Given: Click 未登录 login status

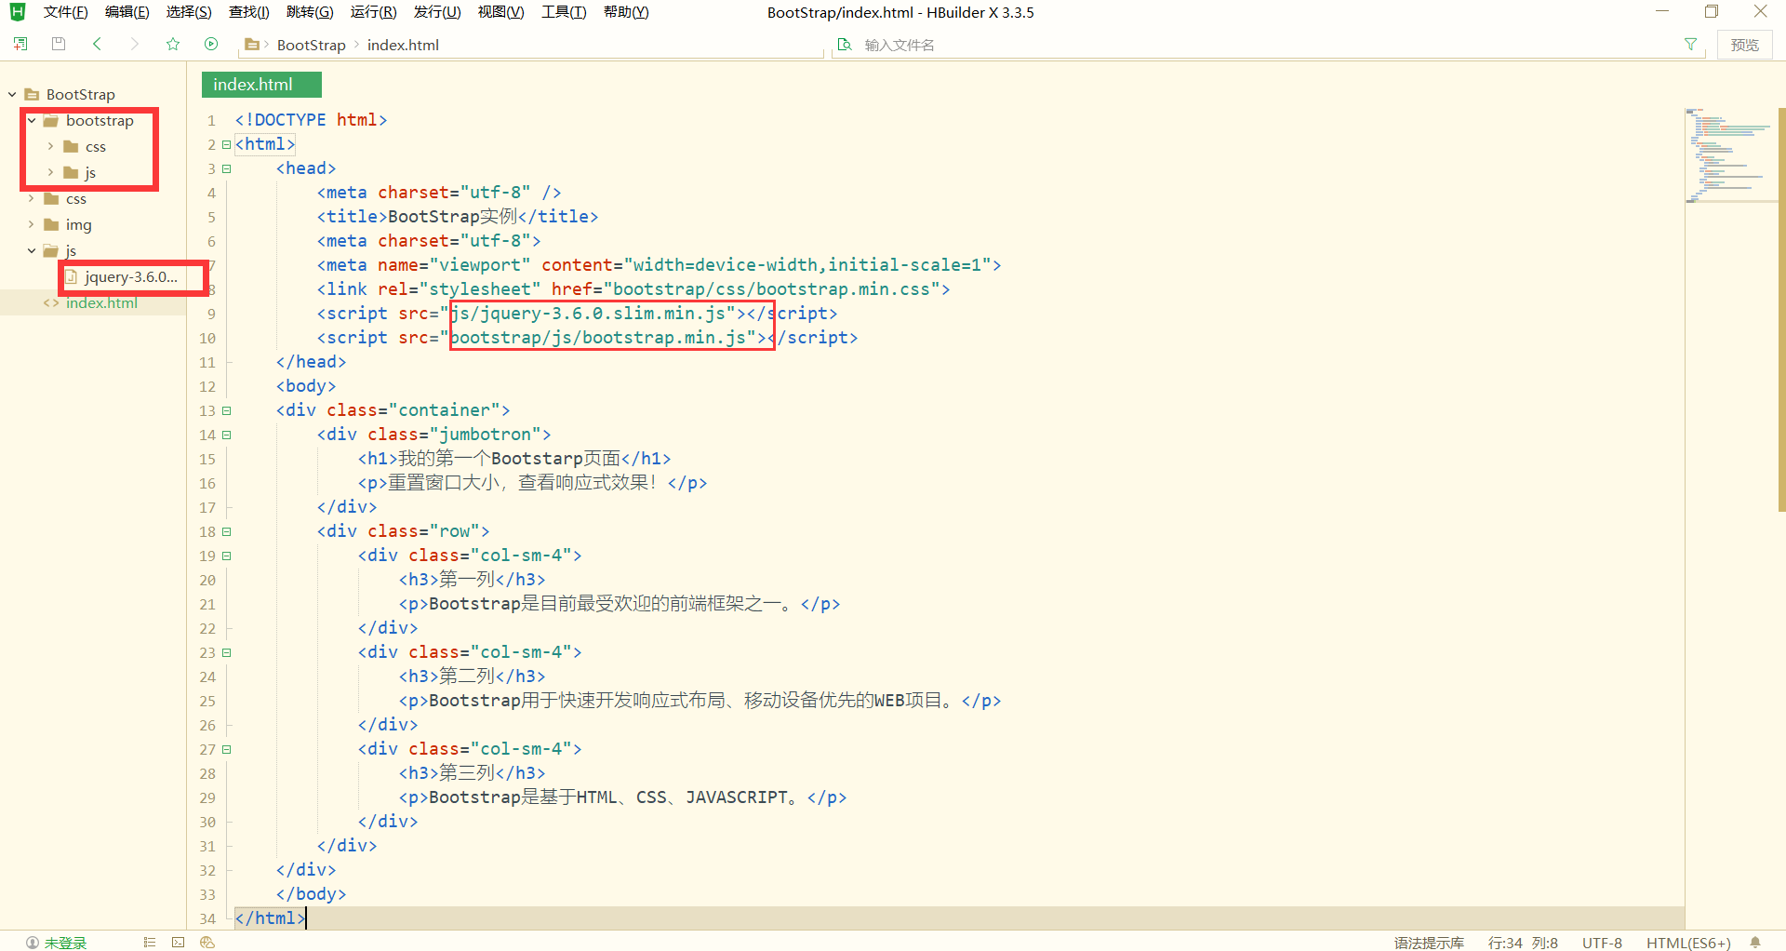Looking at the screenshot, I should pos(65,943).
